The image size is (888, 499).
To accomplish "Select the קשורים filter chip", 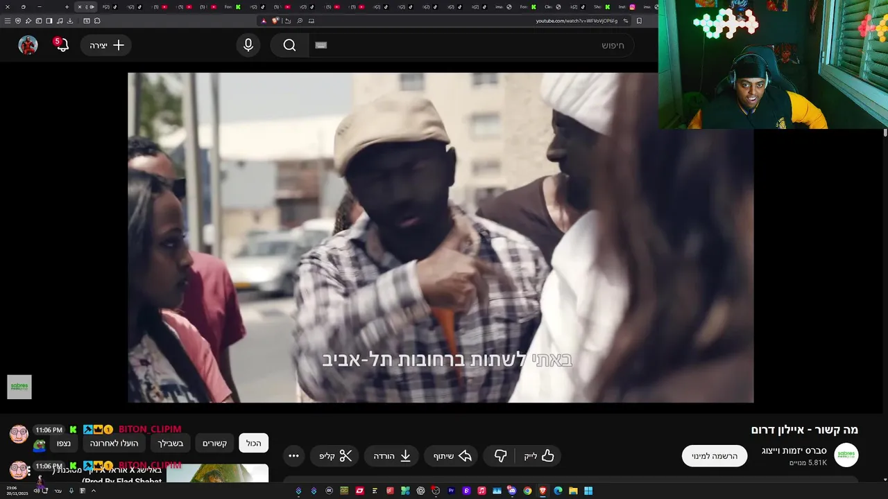I will (x=214, y=443).
